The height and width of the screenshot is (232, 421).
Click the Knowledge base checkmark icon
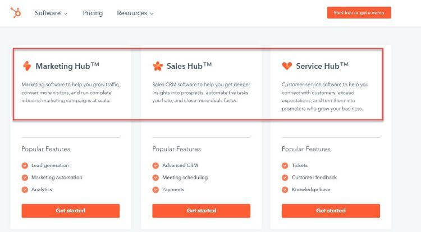(285, 189)
